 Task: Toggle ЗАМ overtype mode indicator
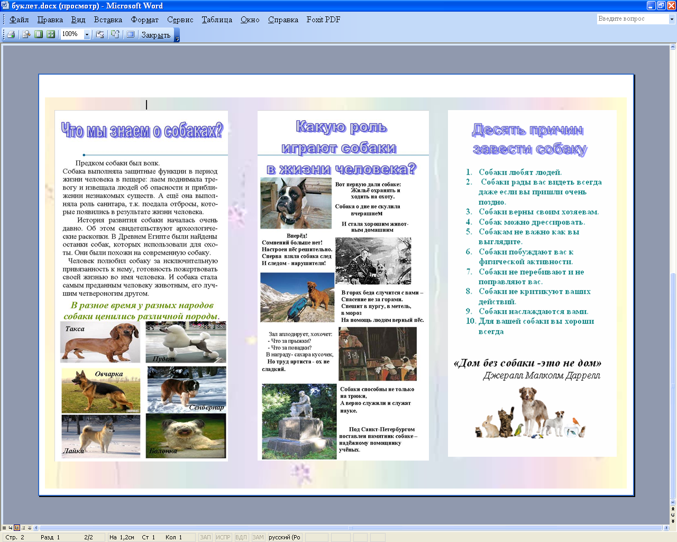[258, 537]
